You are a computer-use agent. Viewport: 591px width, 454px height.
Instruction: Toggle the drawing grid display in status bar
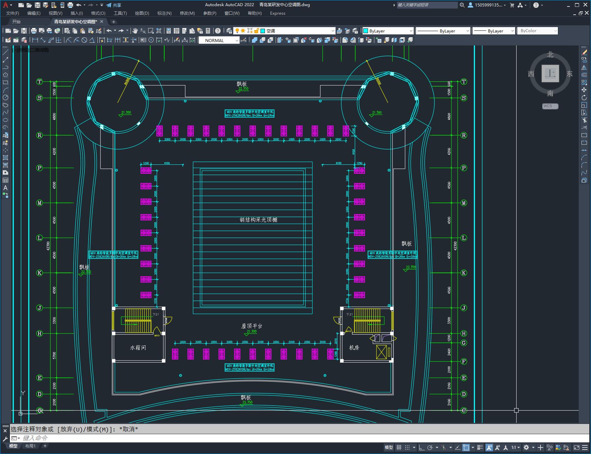pyautogui.click(x=399, y=447)
